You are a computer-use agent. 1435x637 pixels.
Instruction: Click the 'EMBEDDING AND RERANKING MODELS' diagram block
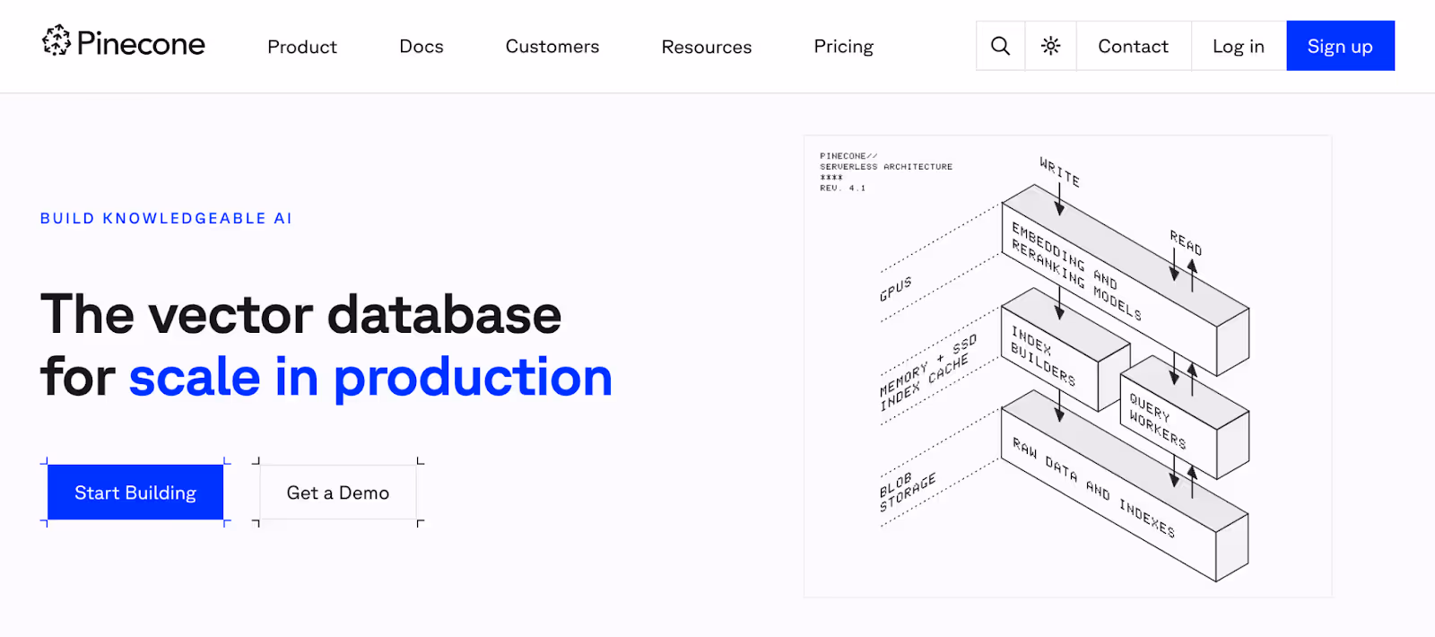coord(1125,279)
